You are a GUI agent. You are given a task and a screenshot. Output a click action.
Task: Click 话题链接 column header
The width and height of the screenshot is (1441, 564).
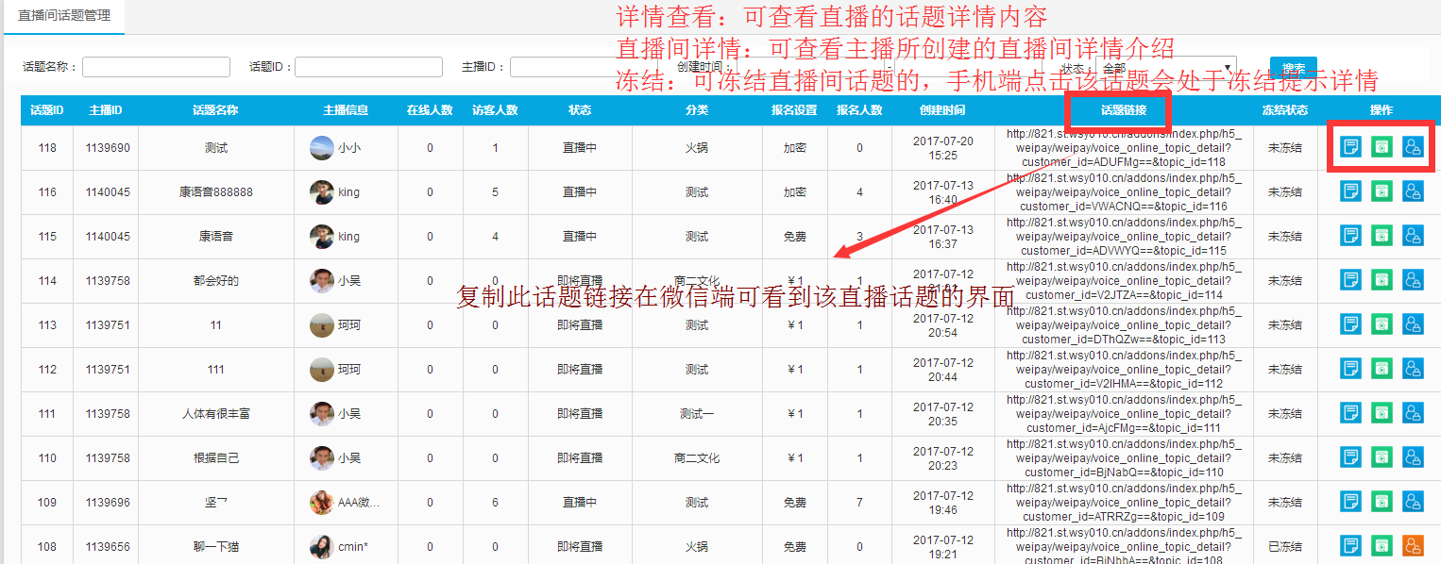pos(1124,110)
